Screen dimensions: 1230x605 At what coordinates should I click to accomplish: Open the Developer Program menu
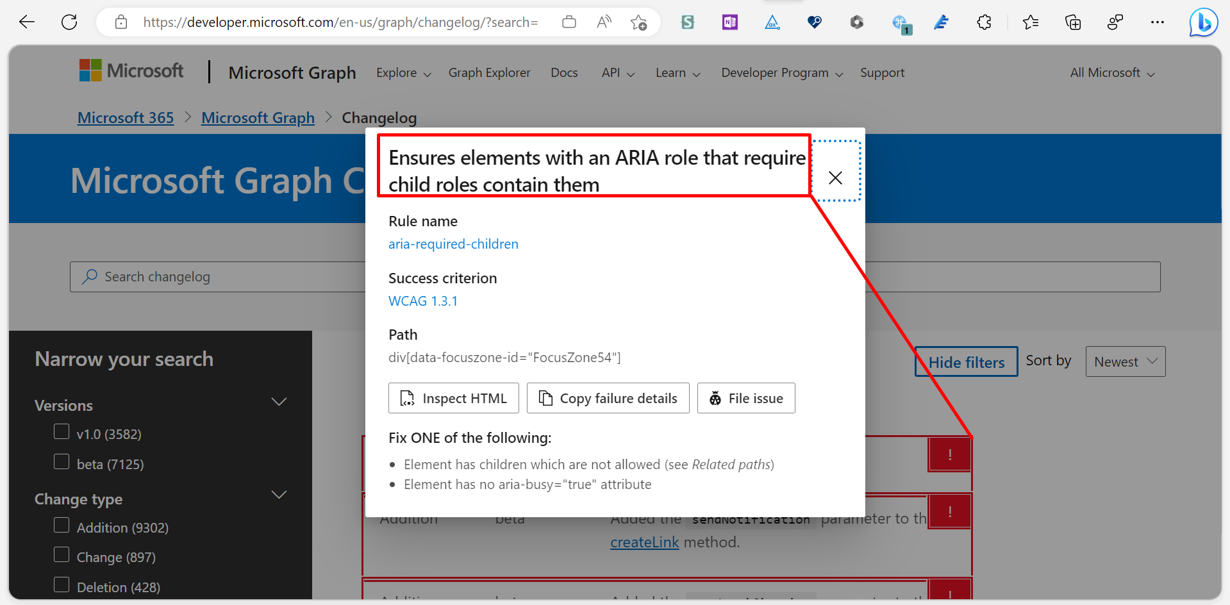pos(781,72)
